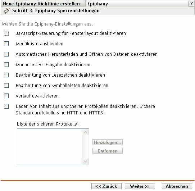Tick Manuelle URL-Eingabe deaktivieren

tap(6, 65)
